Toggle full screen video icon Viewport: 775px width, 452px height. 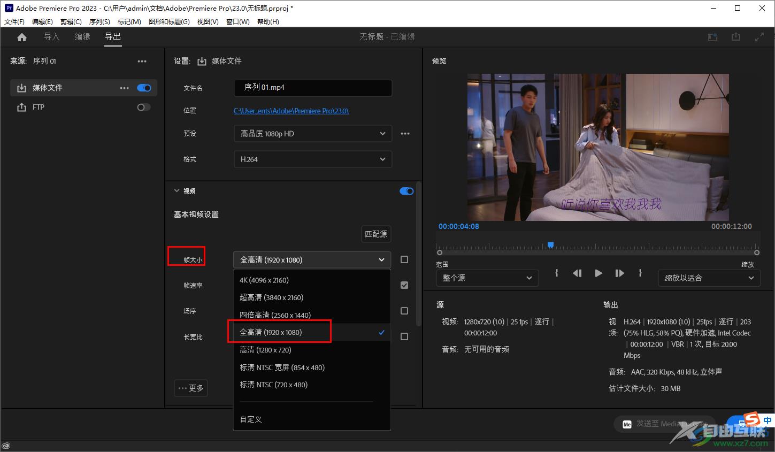coord(759,37)
